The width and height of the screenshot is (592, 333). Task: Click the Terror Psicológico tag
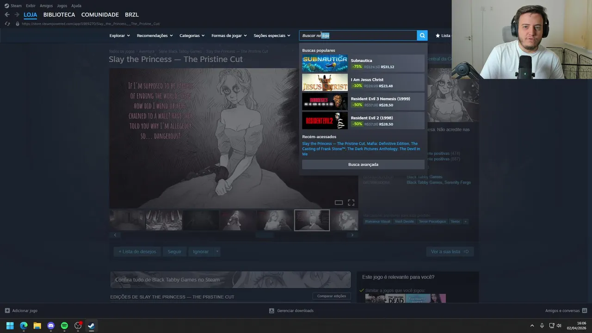pyautogui.click(x=432, y=222)
